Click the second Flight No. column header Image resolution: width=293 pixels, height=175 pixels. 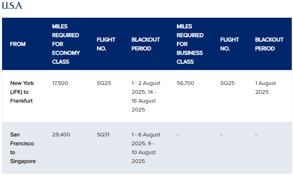[229, 44]
